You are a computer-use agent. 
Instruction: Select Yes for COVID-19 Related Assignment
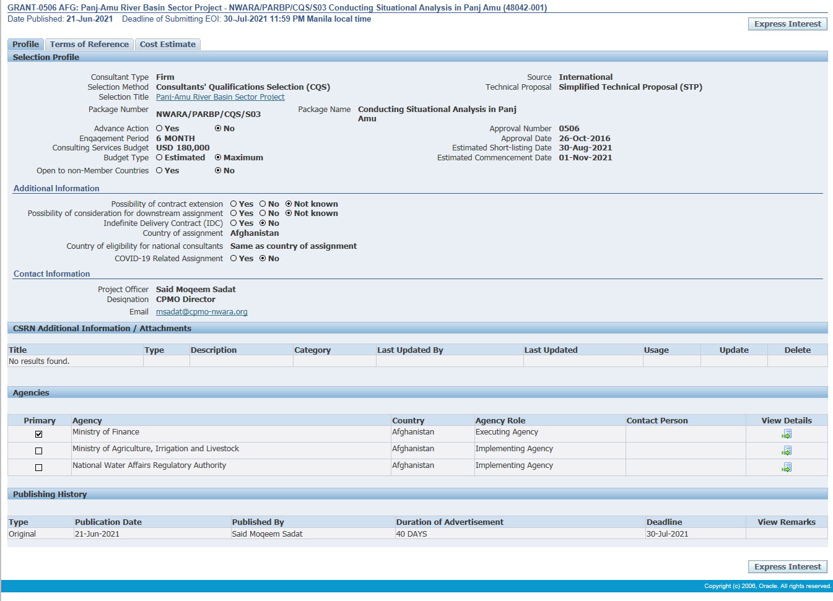pyautogui.click(x=234, y=259)
